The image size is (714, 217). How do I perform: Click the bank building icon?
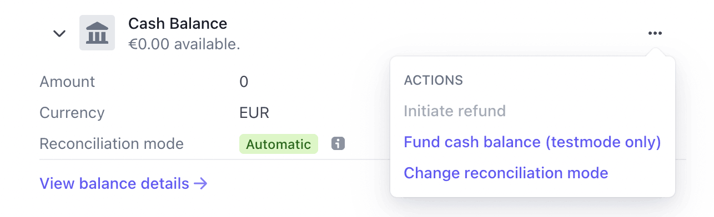(97, 33)
